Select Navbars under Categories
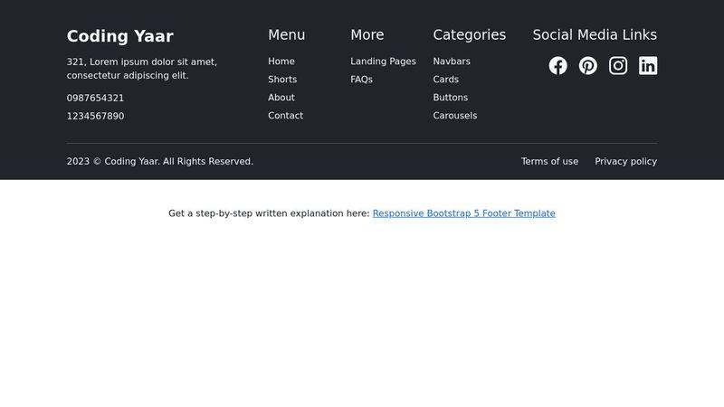This screenshot has width=724, height=407. point(452,62)
